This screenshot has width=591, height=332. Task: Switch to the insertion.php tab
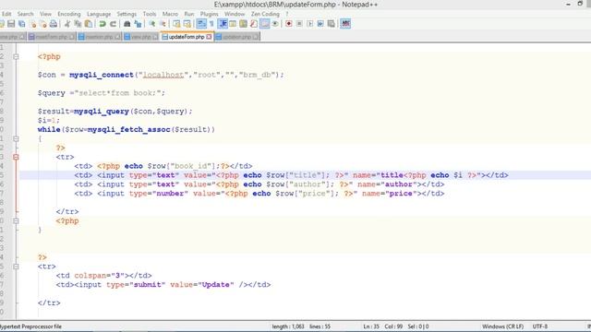(99, 37)
